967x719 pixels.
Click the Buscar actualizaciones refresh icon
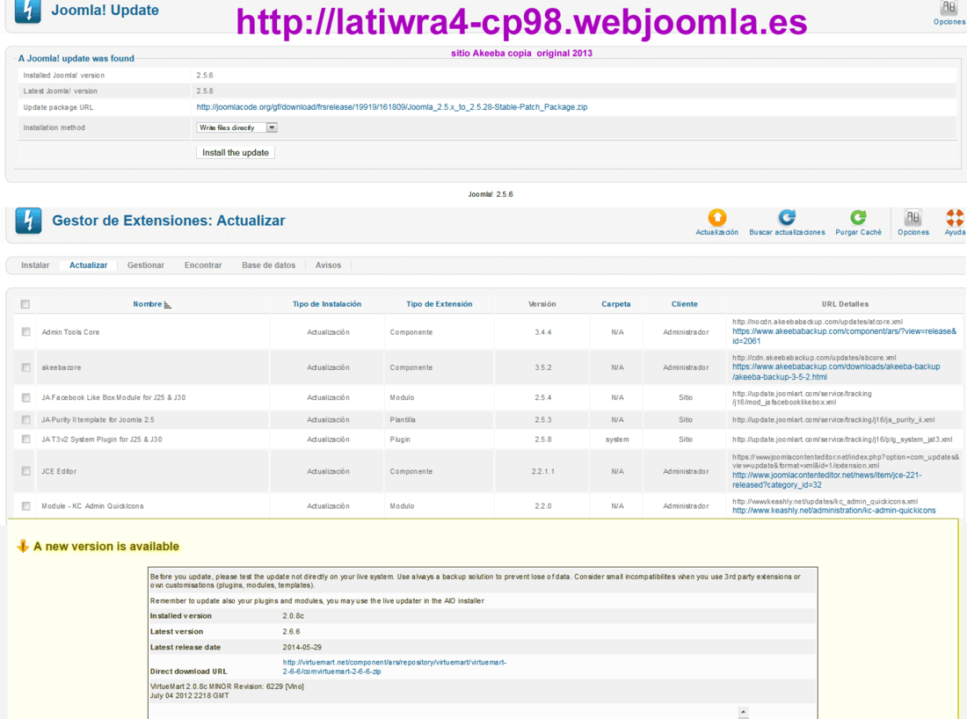tap(786, 218)
